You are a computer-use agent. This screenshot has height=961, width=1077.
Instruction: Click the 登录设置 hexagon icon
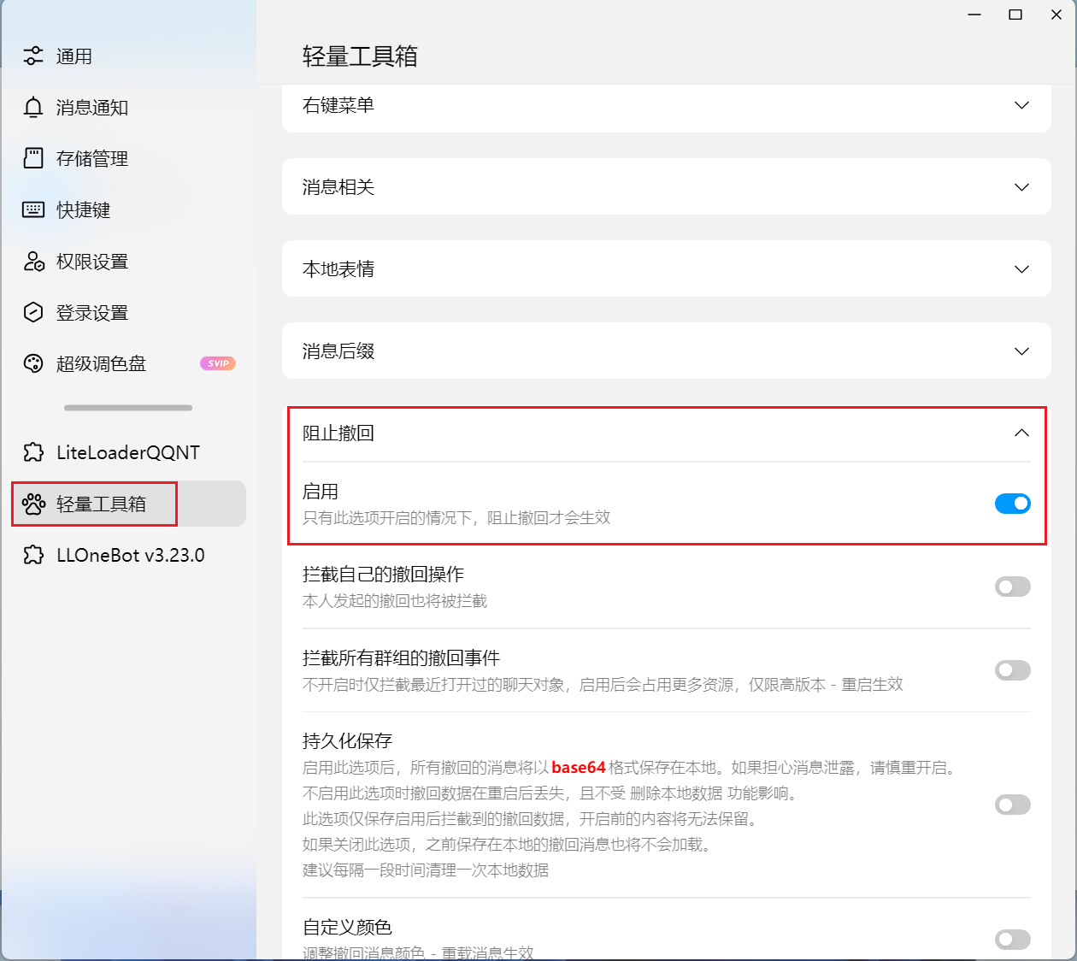point(33,312)
